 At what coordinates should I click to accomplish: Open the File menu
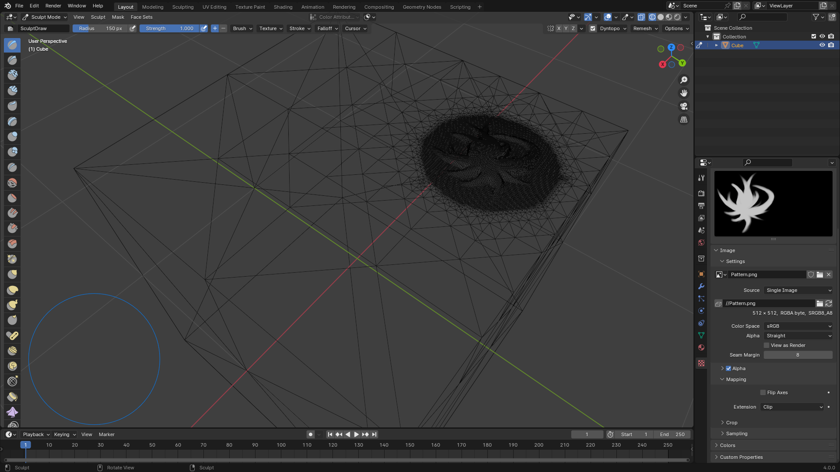coord(19,6)
